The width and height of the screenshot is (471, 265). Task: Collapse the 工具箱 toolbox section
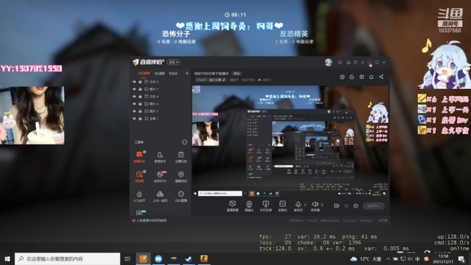(x=184, y=142)
